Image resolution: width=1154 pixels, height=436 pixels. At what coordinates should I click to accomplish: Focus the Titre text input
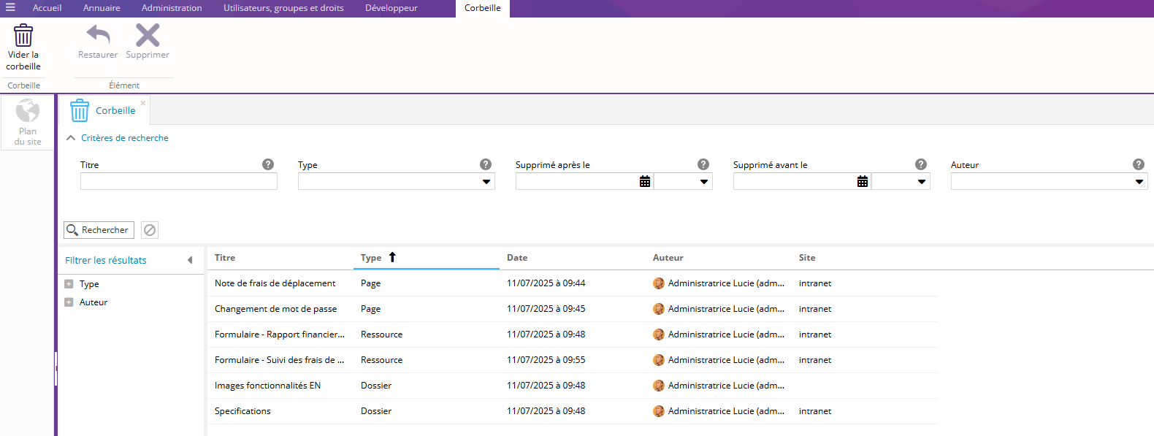179,181
